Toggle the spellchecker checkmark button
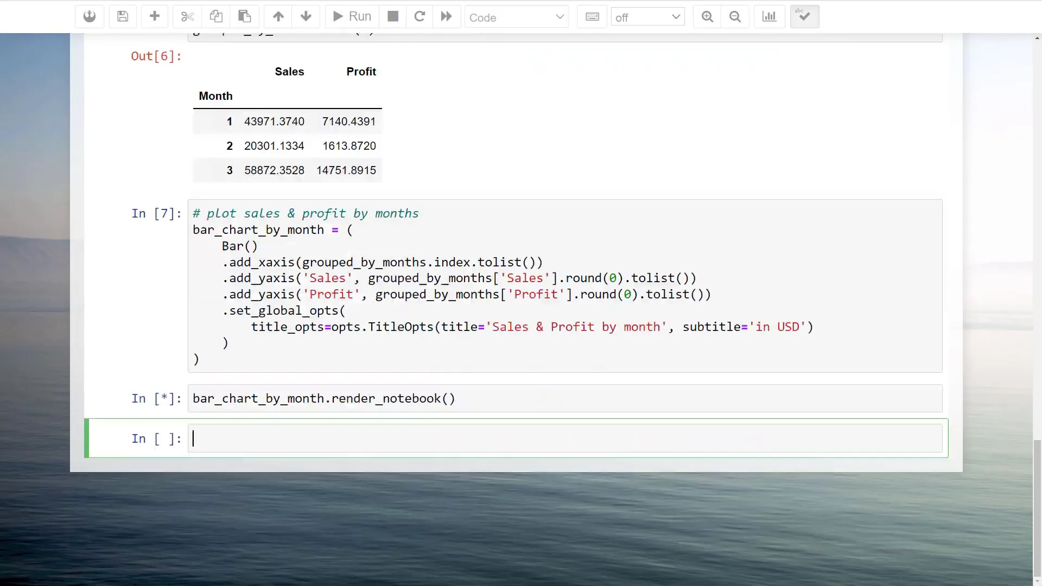This screenshot has width=1042, height=586. pyautogui.click(x=804, y=16)
